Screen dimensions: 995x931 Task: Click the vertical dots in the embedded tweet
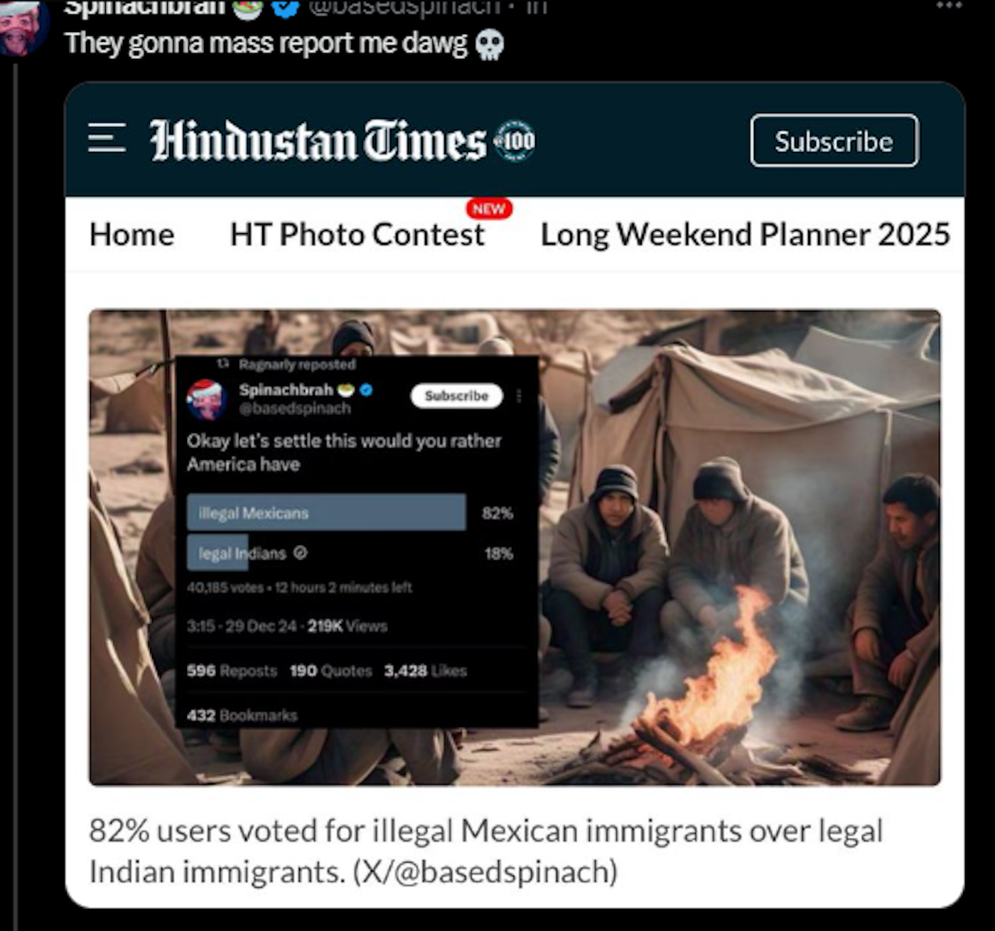click(520, 396)
